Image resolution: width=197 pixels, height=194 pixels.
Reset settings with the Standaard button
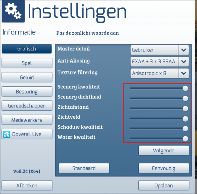pos(84,168)
